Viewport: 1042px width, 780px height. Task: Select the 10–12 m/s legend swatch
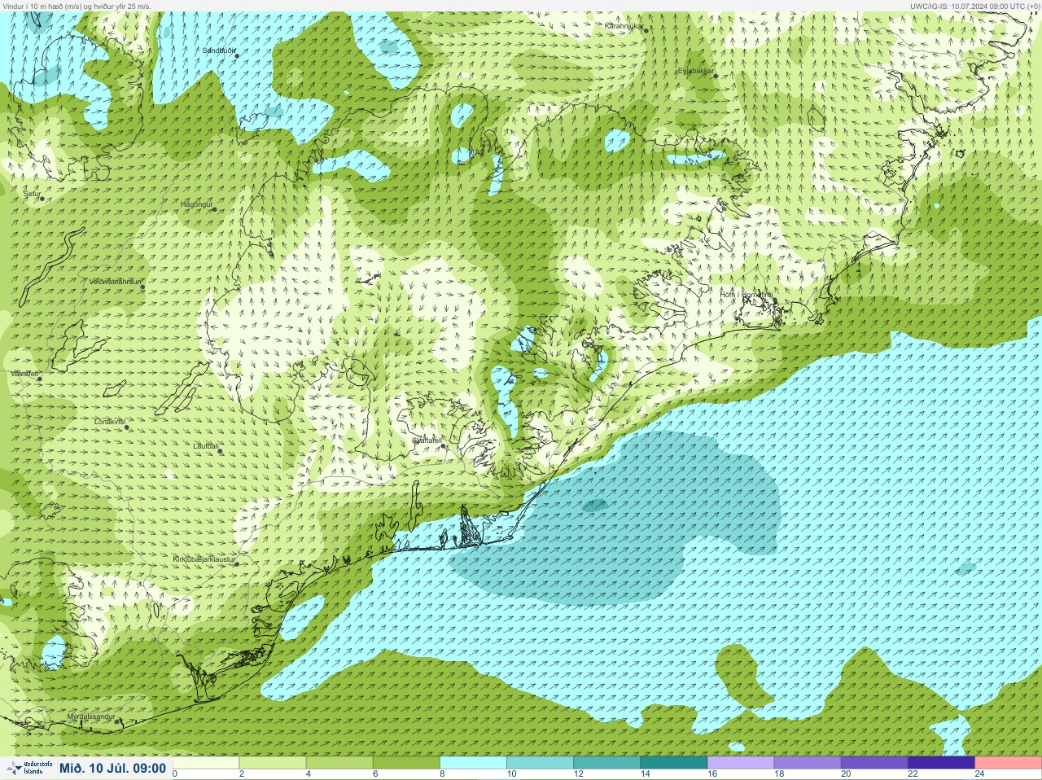(540, 763)
